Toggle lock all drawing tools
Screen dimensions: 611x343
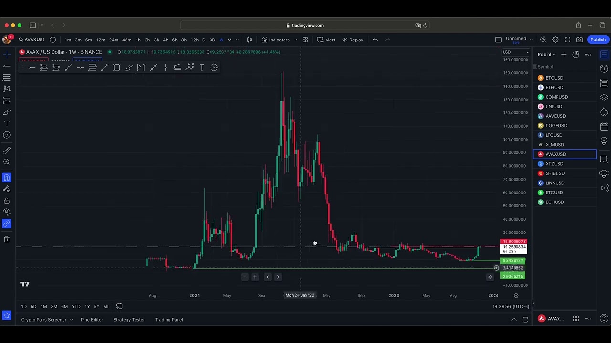(7, 201)
